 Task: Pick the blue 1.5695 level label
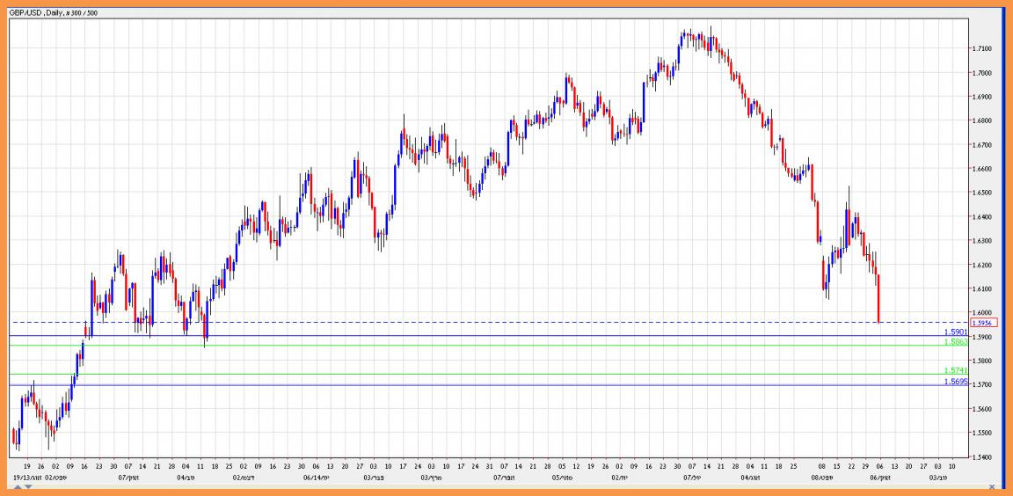[956, 382]
